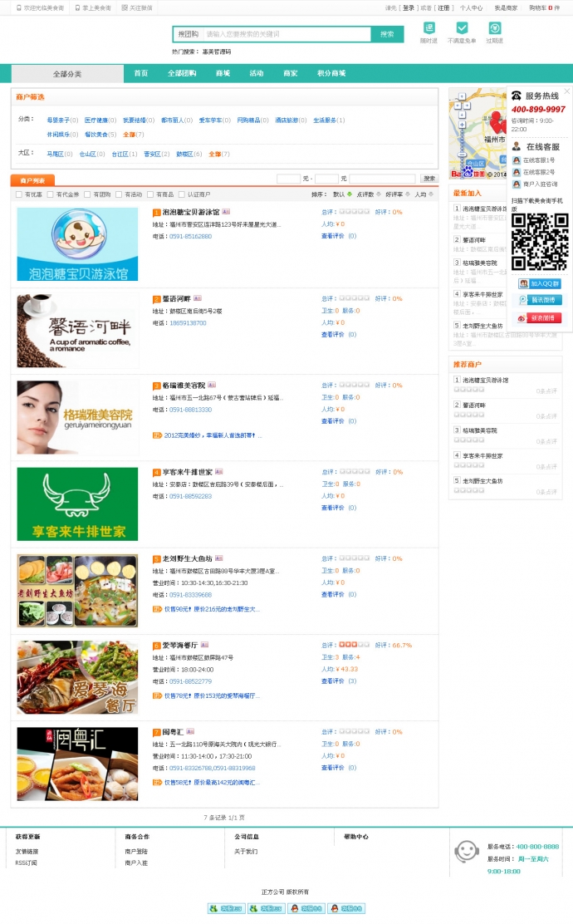Click into the main keyword search field
The height and width of the screenshot is (924, 573).
tap(286, 34)
